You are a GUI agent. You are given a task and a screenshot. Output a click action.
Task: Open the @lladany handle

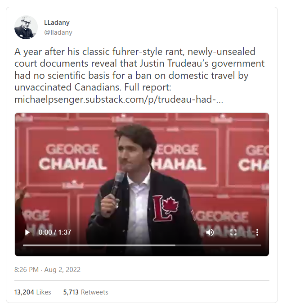click(x=58, y=32)
